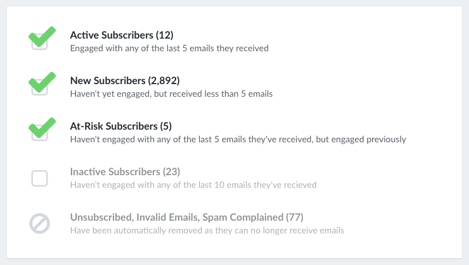469x265 pixels.
Task: Enable the Inactive Subscribers checkbox
Action: [x=39, y=178]
